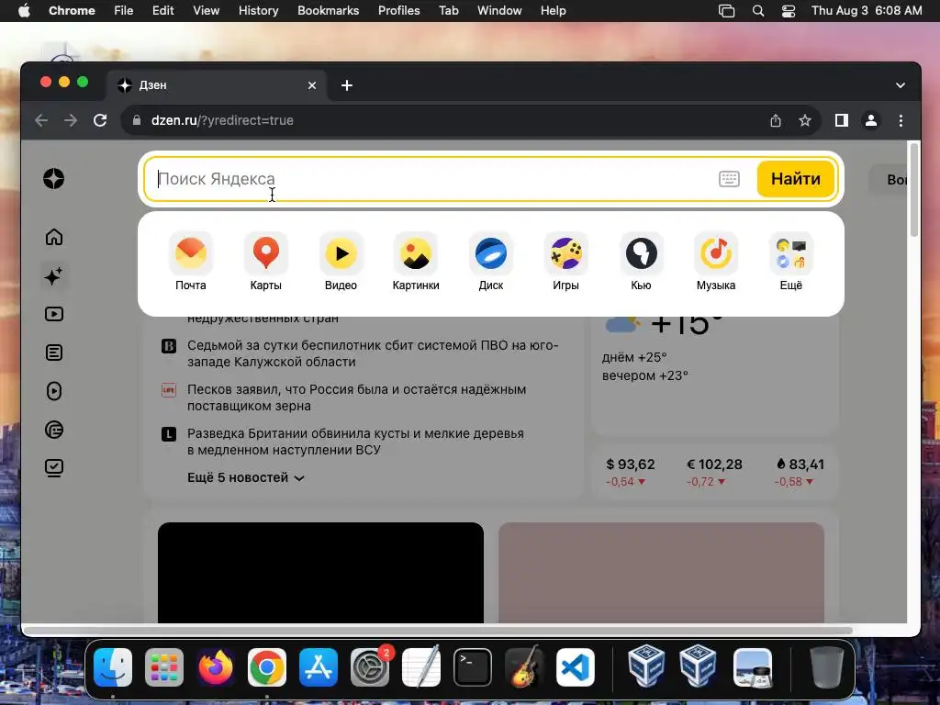This screenshot has width=940, height=705.
Task: Open the Profiles menu
Action: click(398, 11)
